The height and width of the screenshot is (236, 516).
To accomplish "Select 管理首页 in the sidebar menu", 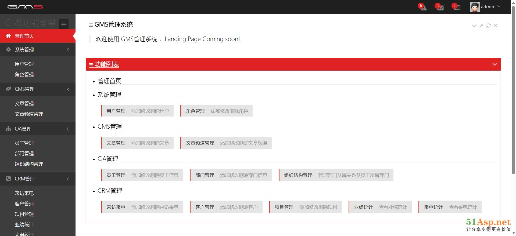I will pyautogui.click(x=24, y=36).
